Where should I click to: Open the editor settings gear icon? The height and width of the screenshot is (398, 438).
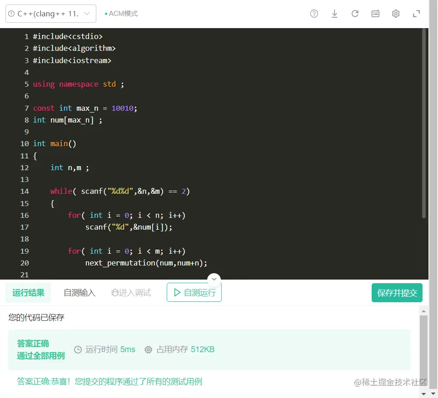tap(396, 14)
